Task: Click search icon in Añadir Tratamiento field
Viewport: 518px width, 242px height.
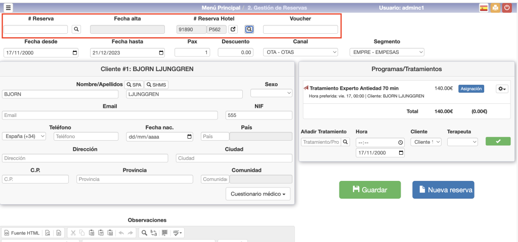Action: tap(346, 142)
